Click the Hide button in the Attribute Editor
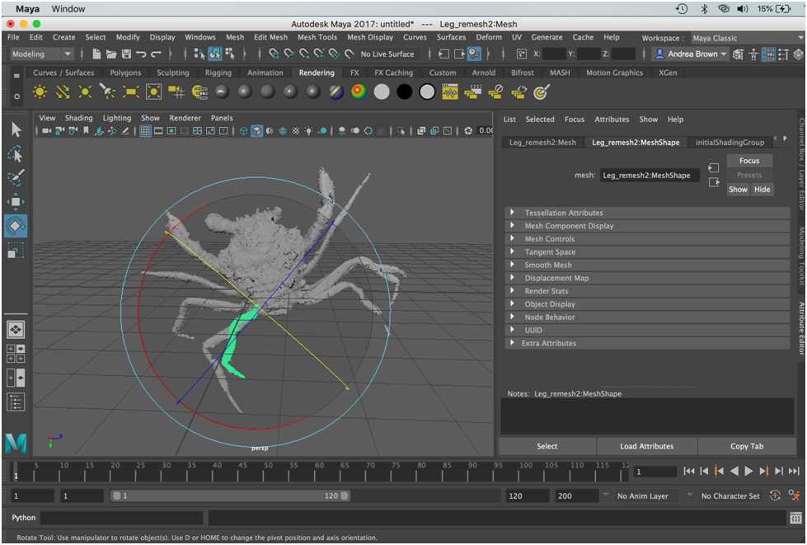This screenshot has height=545, width=807. [x=762, y=190]
